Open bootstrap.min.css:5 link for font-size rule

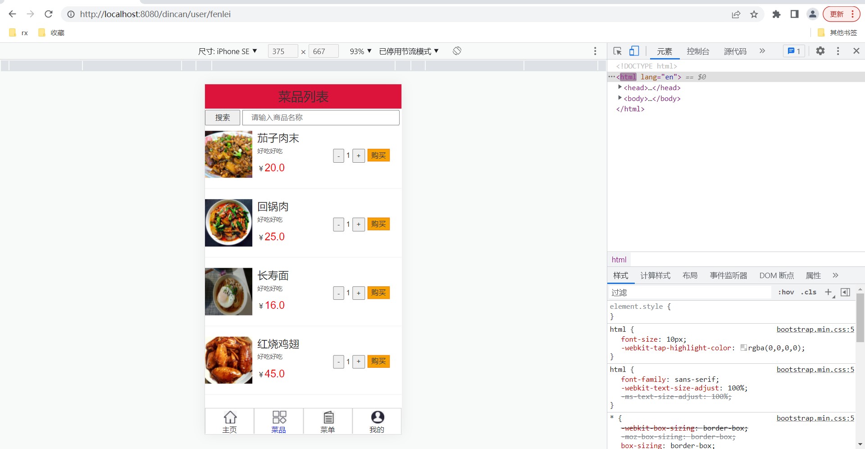[x=815, y=330]
